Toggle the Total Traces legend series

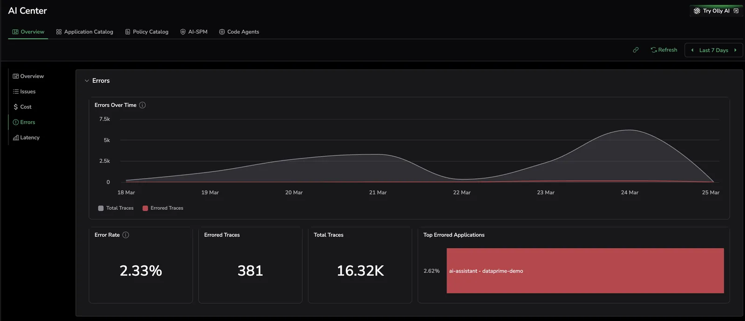click(116, 208)
